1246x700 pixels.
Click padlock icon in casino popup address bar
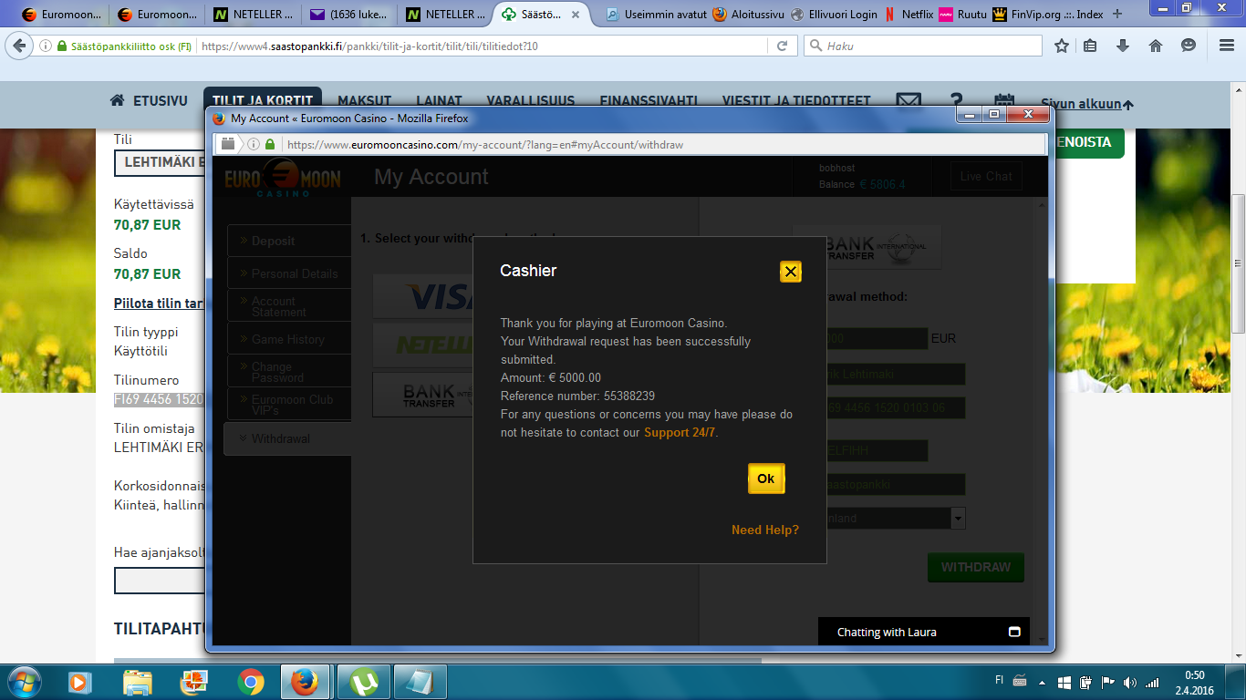[270, 144]
